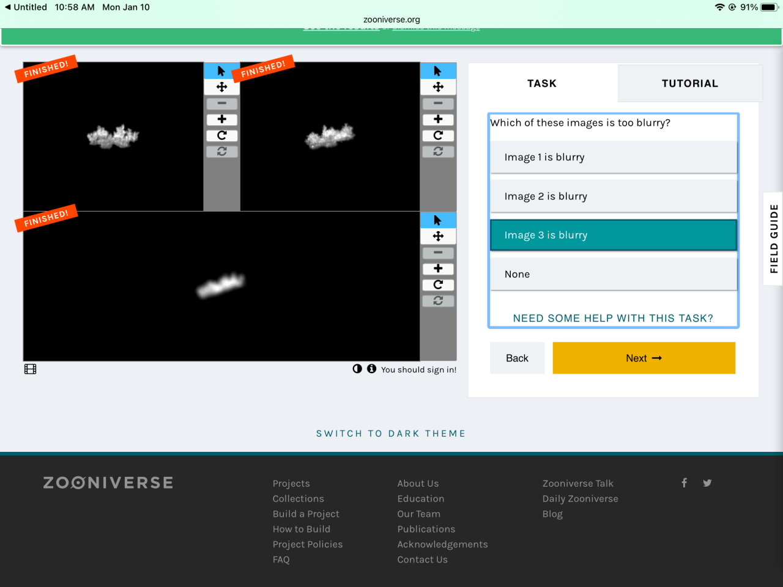This screenshot has height=587, width=783.
Task: Open Zooniverse Twitter page icon
Action: [x=707, y=482]
